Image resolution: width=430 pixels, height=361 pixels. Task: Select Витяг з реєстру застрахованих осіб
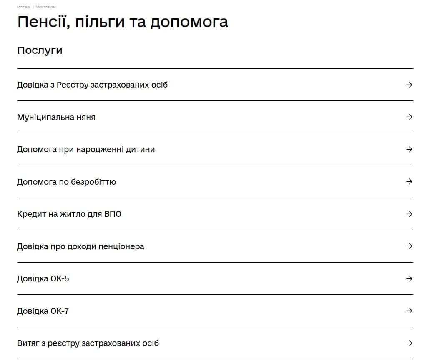[88, 344]
